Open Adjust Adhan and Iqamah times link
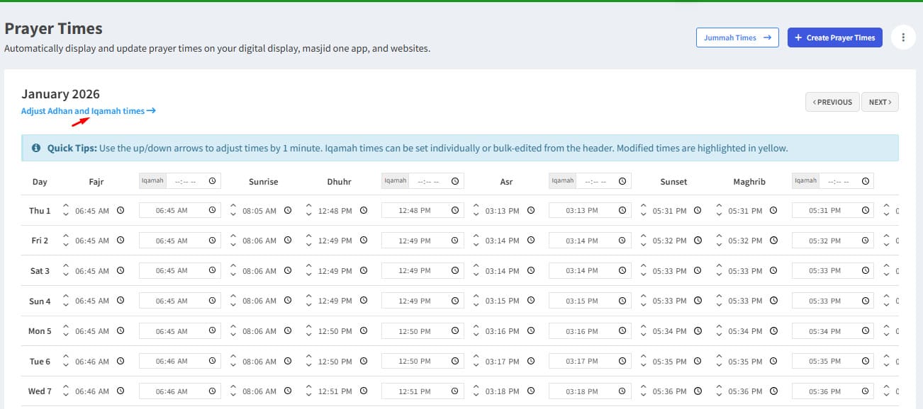This screenshot has height=409, width=923. tap(88, 111)
